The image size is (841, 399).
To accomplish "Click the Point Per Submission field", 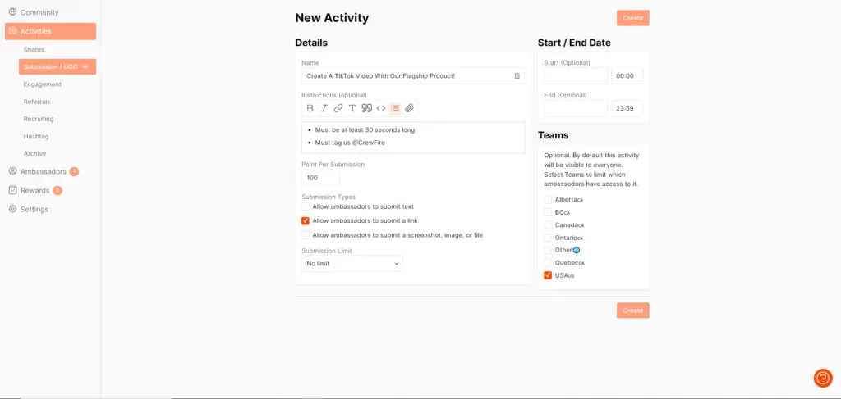I will point(320,178).
